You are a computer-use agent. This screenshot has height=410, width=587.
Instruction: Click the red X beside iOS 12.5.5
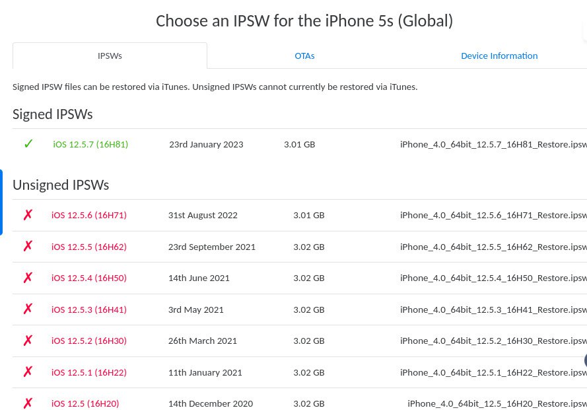pos(28,247)
